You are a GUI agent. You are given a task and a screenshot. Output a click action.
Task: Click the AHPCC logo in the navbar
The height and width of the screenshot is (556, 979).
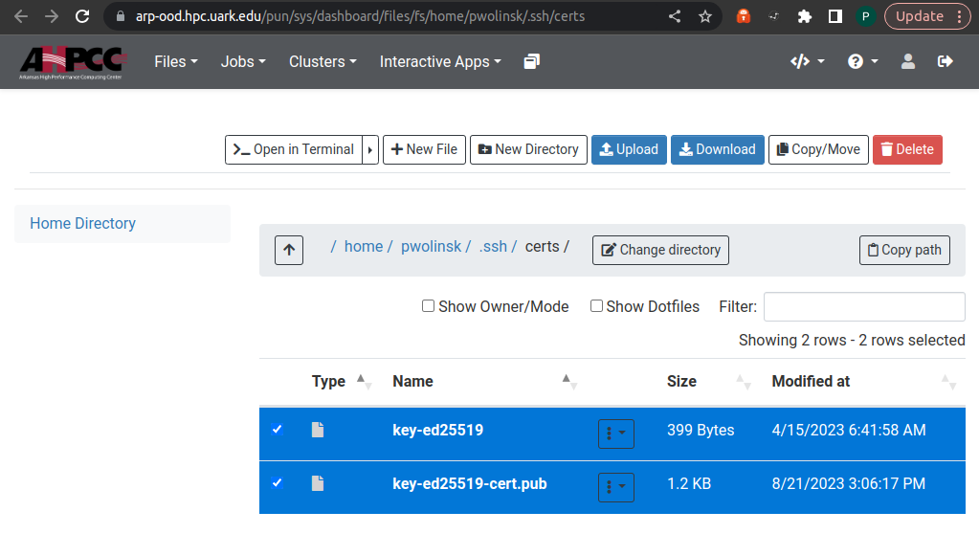(73, 62)
